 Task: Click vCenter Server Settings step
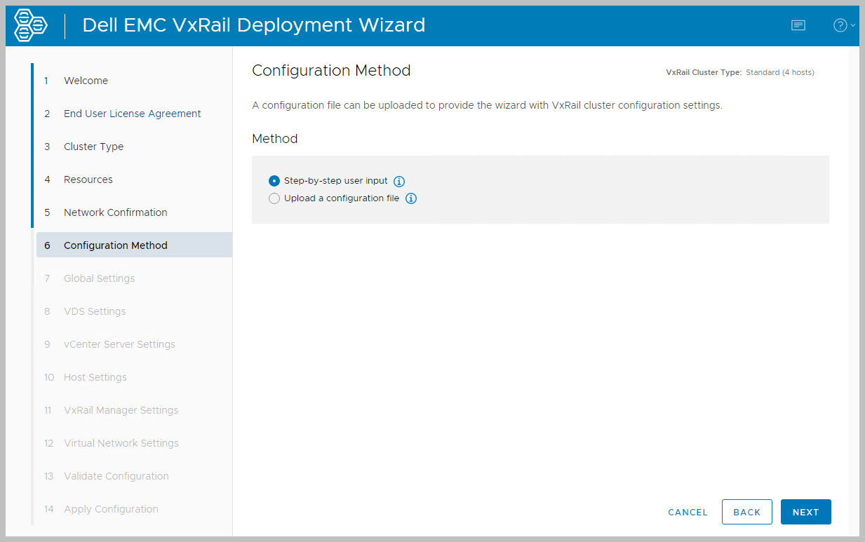[x=119, y=344]
